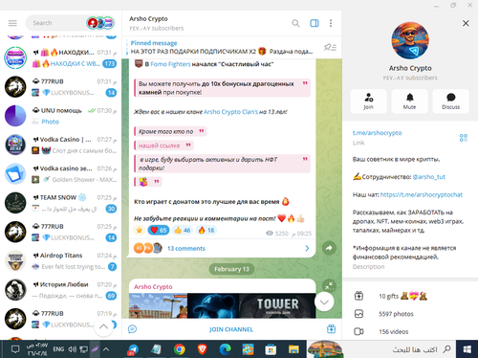Forward the post with share arrow

click(329, 248)
